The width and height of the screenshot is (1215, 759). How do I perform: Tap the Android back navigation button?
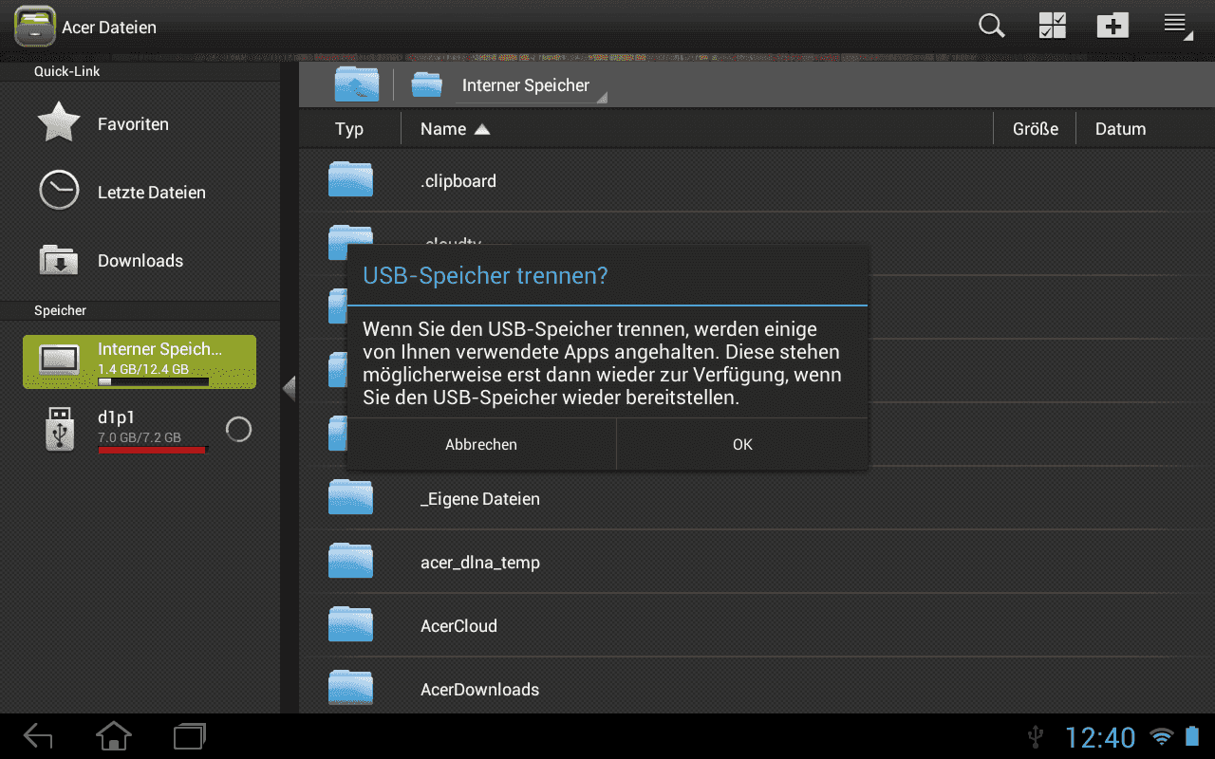tap(38, 736)
